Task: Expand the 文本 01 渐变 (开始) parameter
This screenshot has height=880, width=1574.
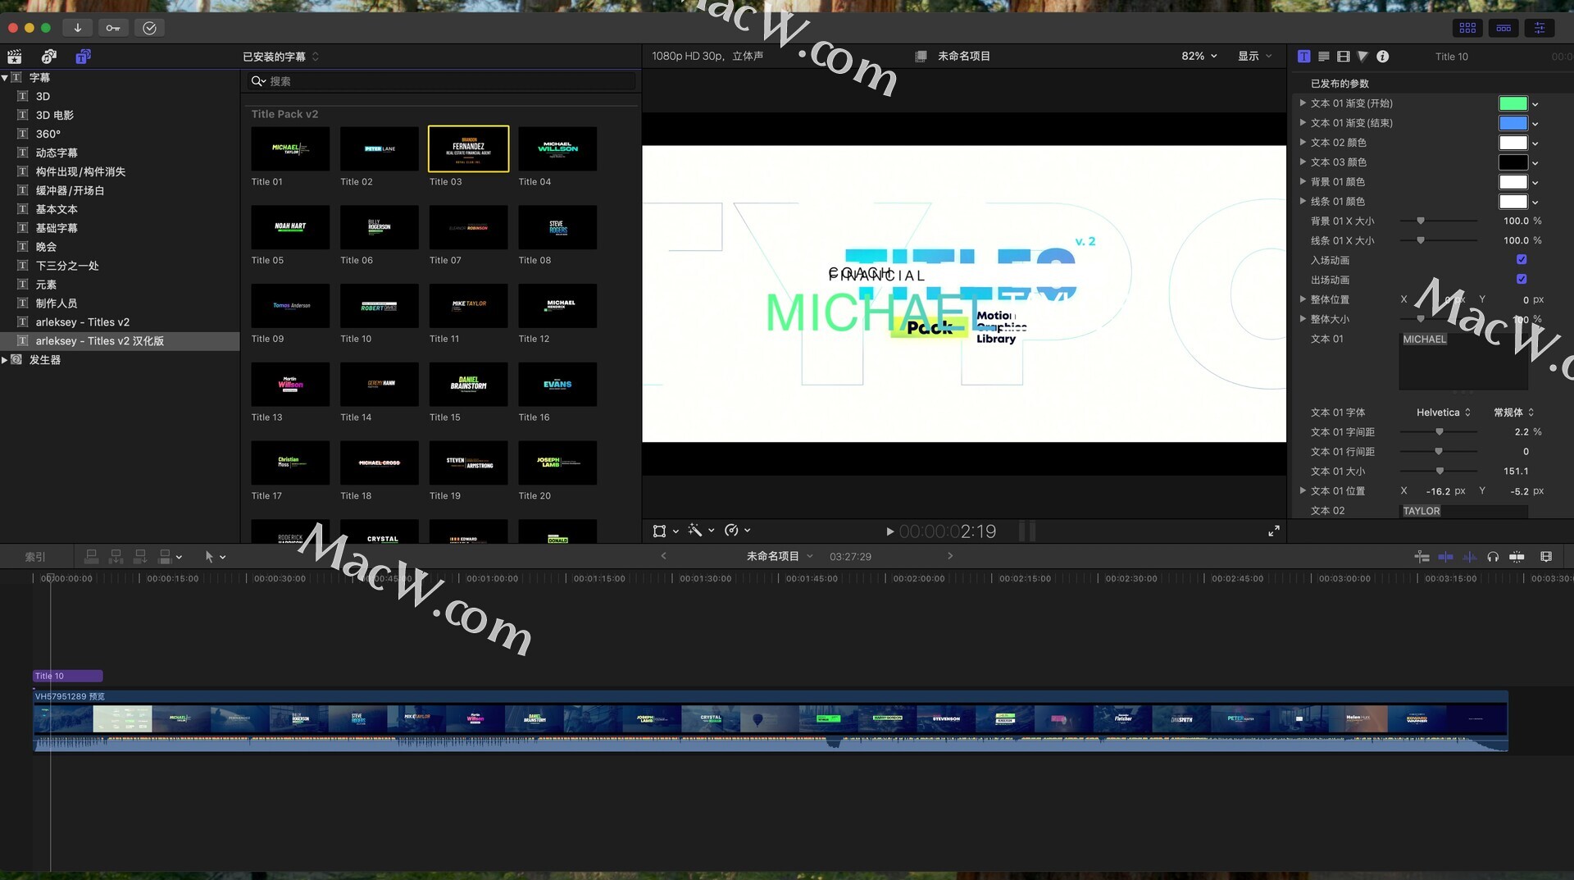Action: (x=1303, y=103)
